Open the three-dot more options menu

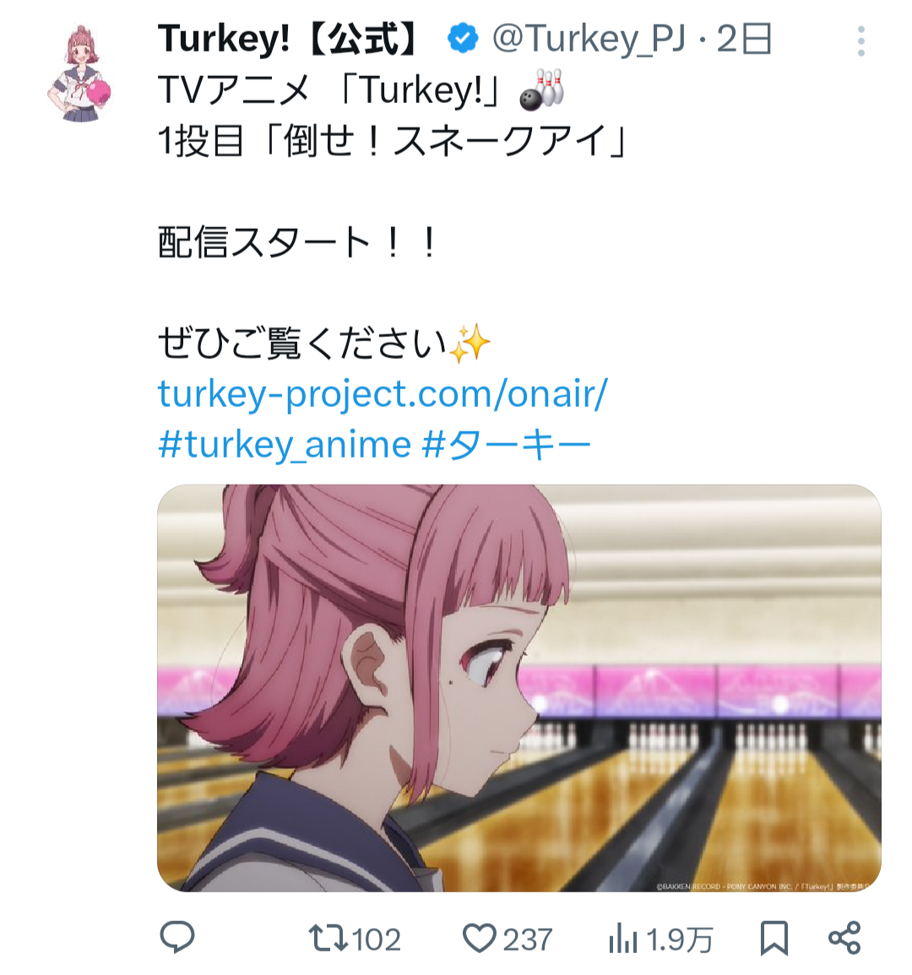click(861, 41)
